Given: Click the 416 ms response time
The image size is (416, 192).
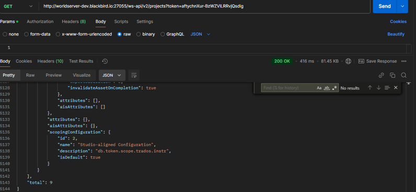Looking at the screenshot, I should [307, 61].
